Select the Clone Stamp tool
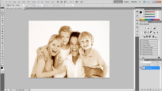Screen dimensions: 162x91 point(2,31)
